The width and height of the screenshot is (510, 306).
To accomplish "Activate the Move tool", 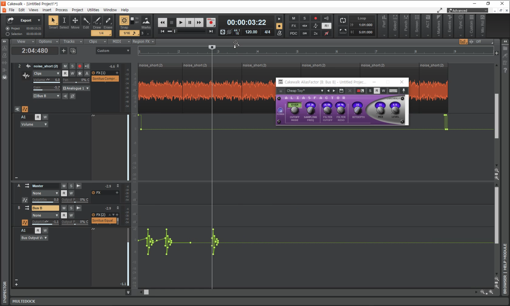I will (x=75, y=21).
